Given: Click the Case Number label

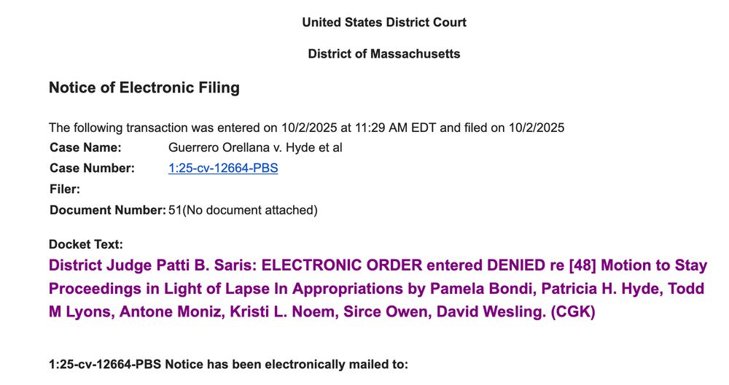Looking at the screenshot, I should 92,168.
